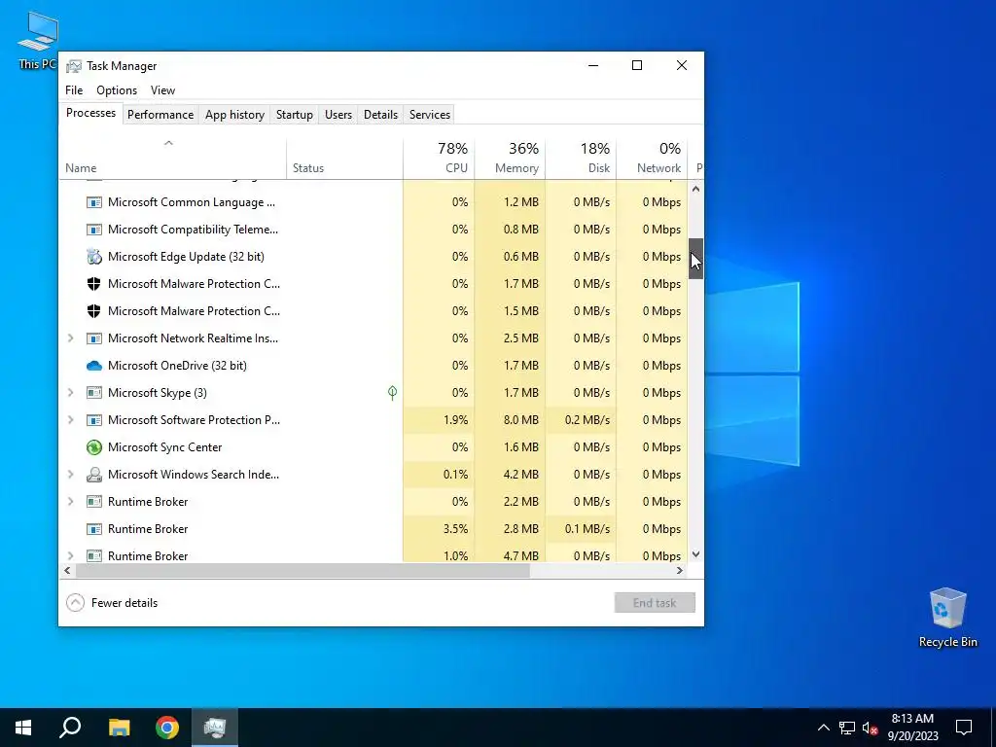This screenshot has width=996, height=747.
Task: Click the 1.5 MB Malware Protection shield icon
Action: click(94, 311)
